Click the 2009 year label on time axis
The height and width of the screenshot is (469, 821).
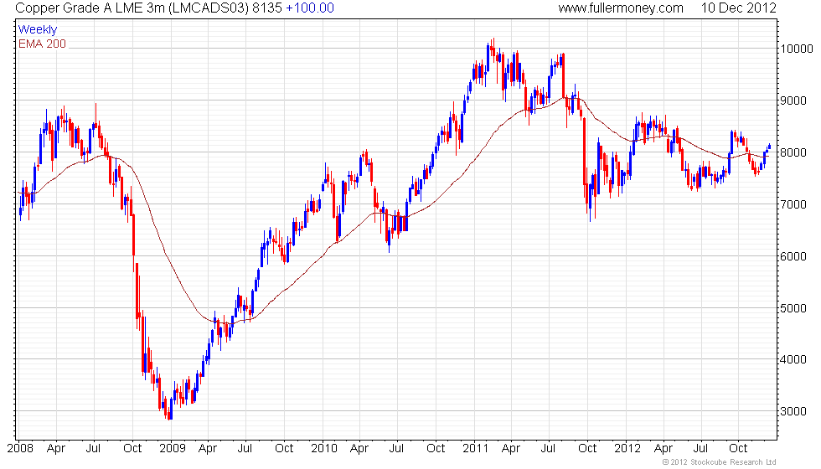click(173, 448)
